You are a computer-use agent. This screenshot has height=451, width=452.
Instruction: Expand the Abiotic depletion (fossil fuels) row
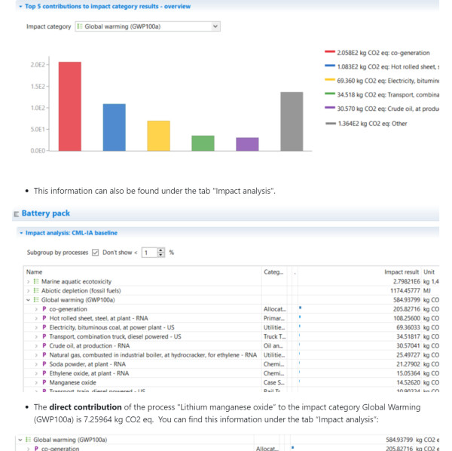[27, 290]
